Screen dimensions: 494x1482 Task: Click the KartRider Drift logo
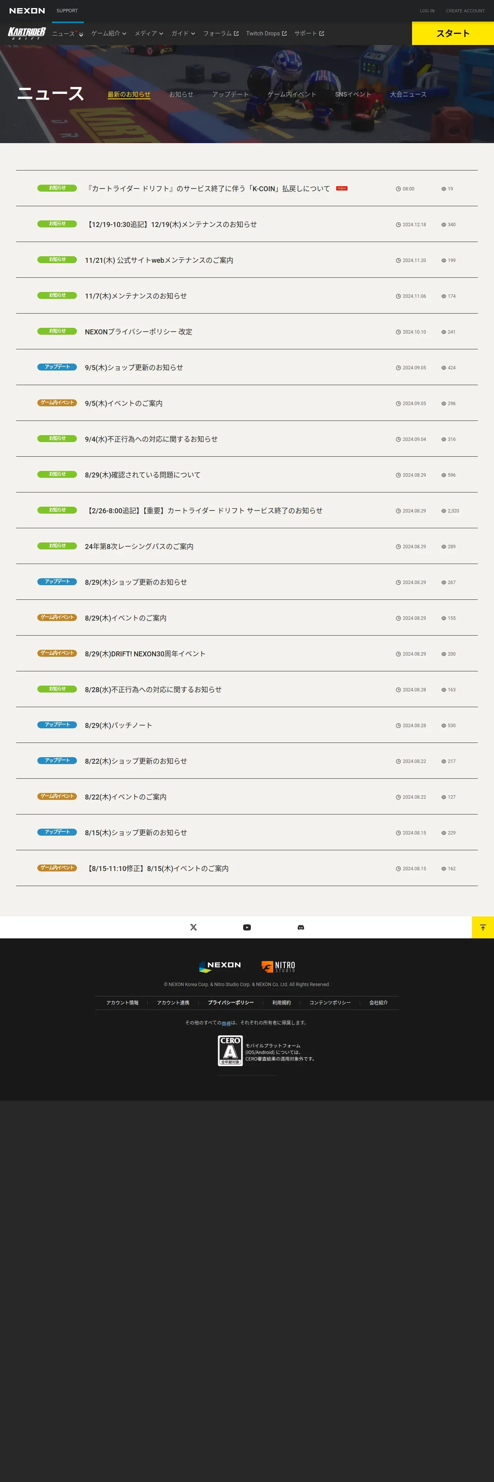pyautogui.click(x=27, y=33)
